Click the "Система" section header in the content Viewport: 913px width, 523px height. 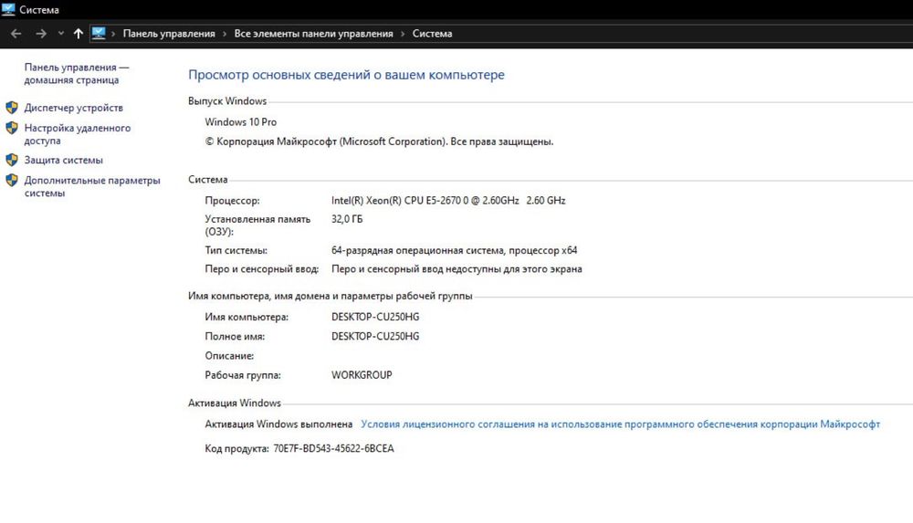[x=208, y=180]
